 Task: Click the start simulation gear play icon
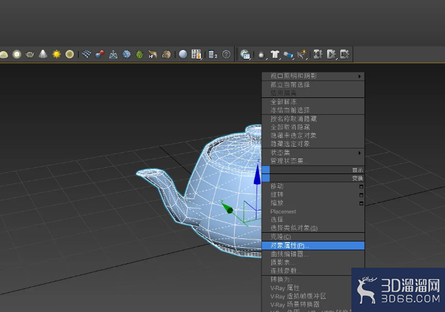coord(331,54)
